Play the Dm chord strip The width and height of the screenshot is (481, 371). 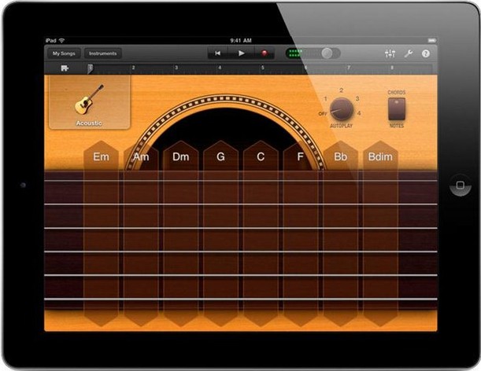181,233
